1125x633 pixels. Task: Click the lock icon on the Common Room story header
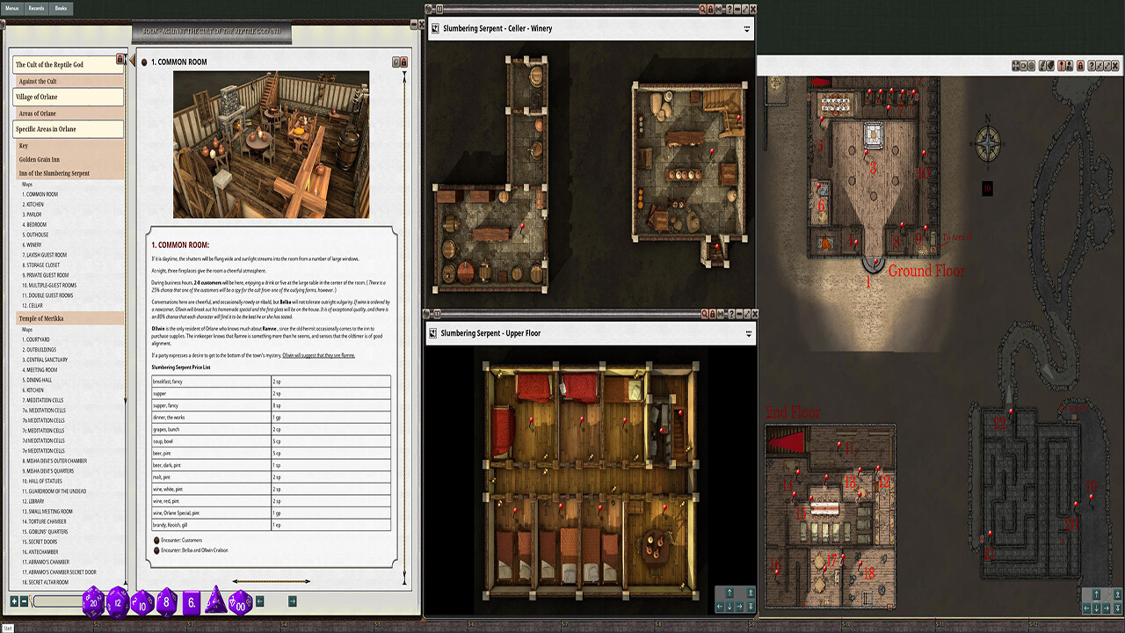[x=404, y=62]
